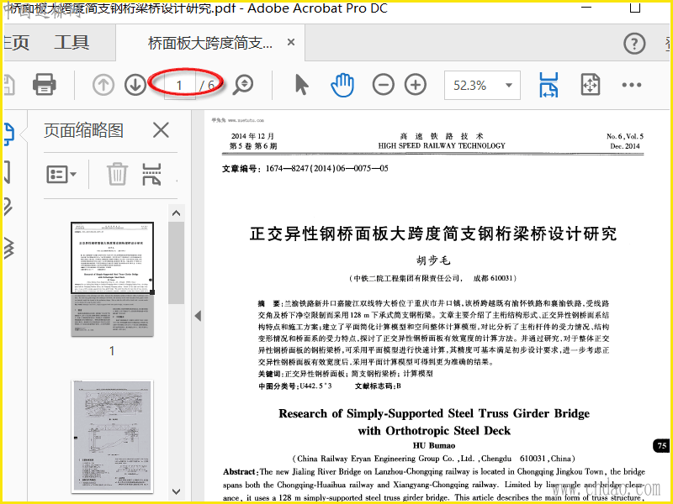Click the 中图分类号 U442.5 text
This screenshot has height=504, width=673.
tap(295, 386)
